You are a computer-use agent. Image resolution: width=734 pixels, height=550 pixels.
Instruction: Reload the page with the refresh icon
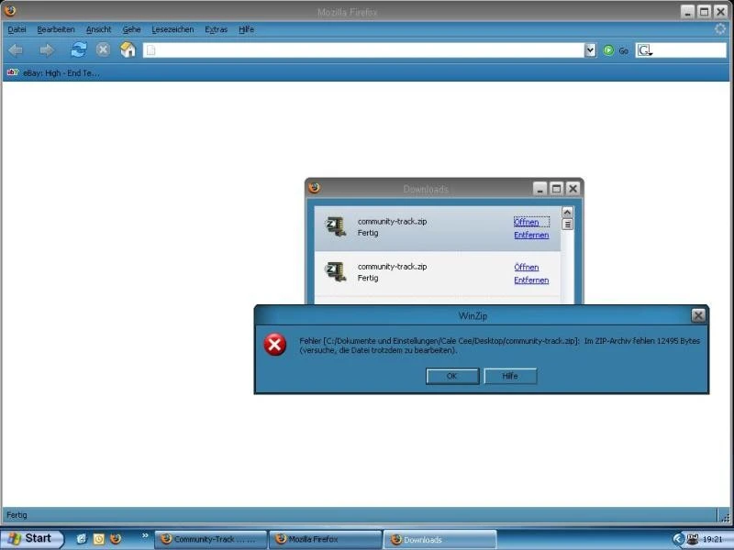pyautogui.click(x=78, y=50)
